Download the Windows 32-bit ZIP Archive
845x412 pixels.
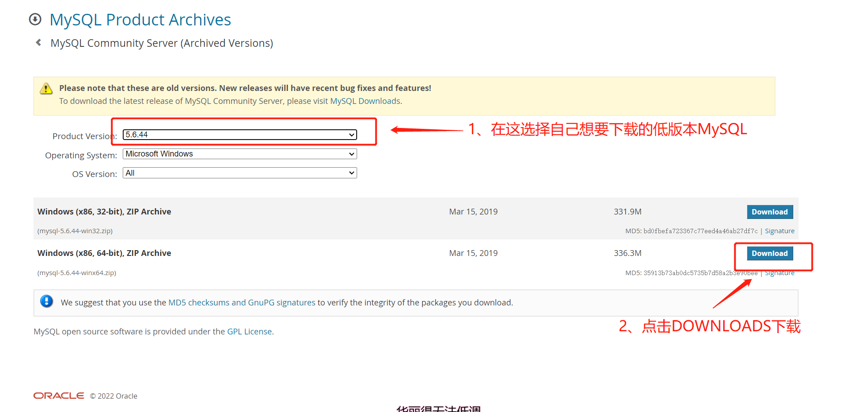click(x=770, y=212)
